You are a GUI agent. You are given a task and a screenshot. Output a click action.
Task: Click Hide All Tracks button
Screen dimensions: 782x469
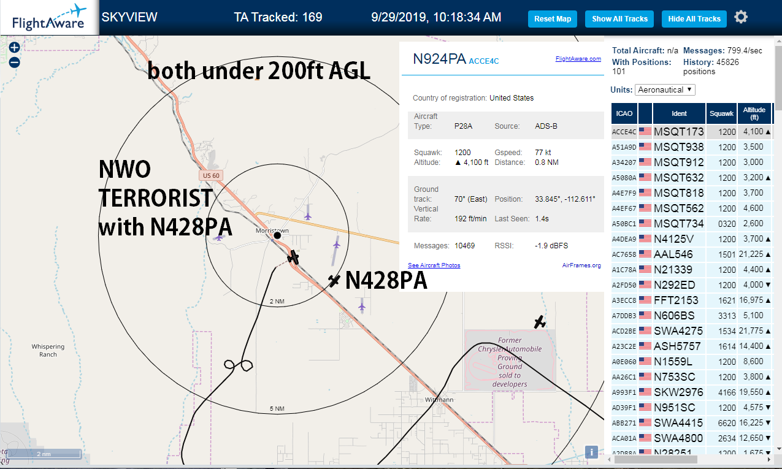[x=694, y=19]
